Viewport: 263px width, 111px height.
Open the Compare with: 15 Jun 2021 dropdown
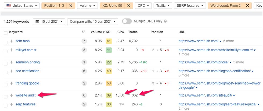click(93, 22)
